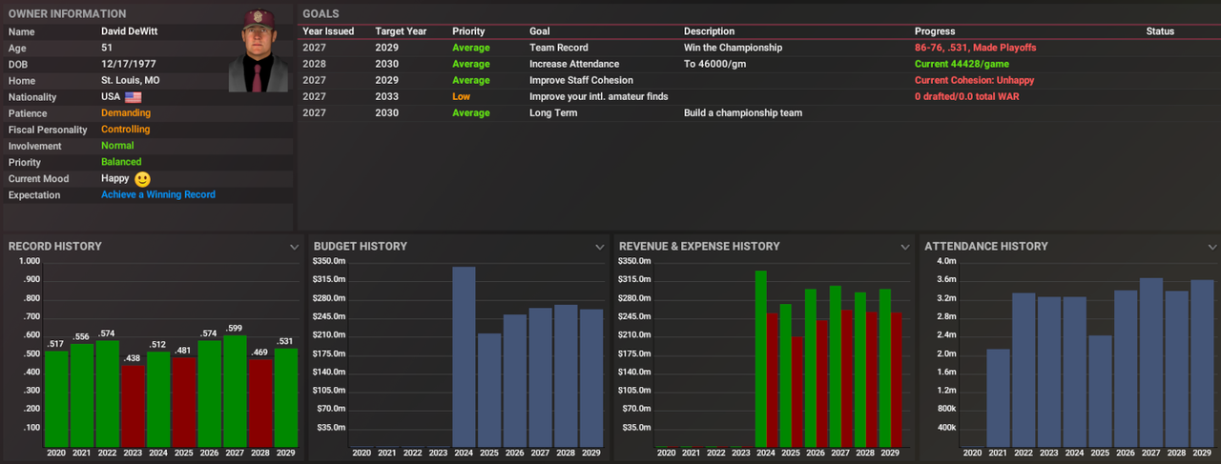1221x464 pixels.
Task: Click the Demanding patience value
Action: coord(126,113)
